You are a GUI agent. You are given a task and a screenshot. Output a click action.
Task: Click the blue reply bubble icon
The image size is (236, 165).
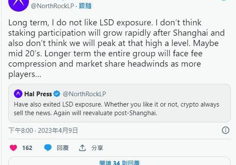[x=48, y=148]
